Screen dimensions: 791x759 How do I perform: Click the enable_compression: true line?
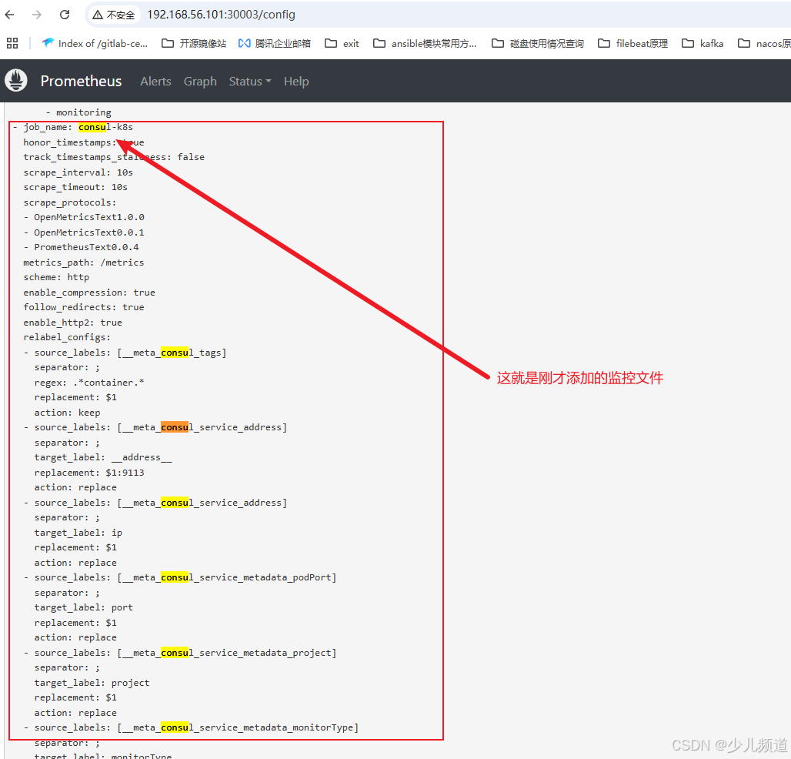tap(89, 293)
